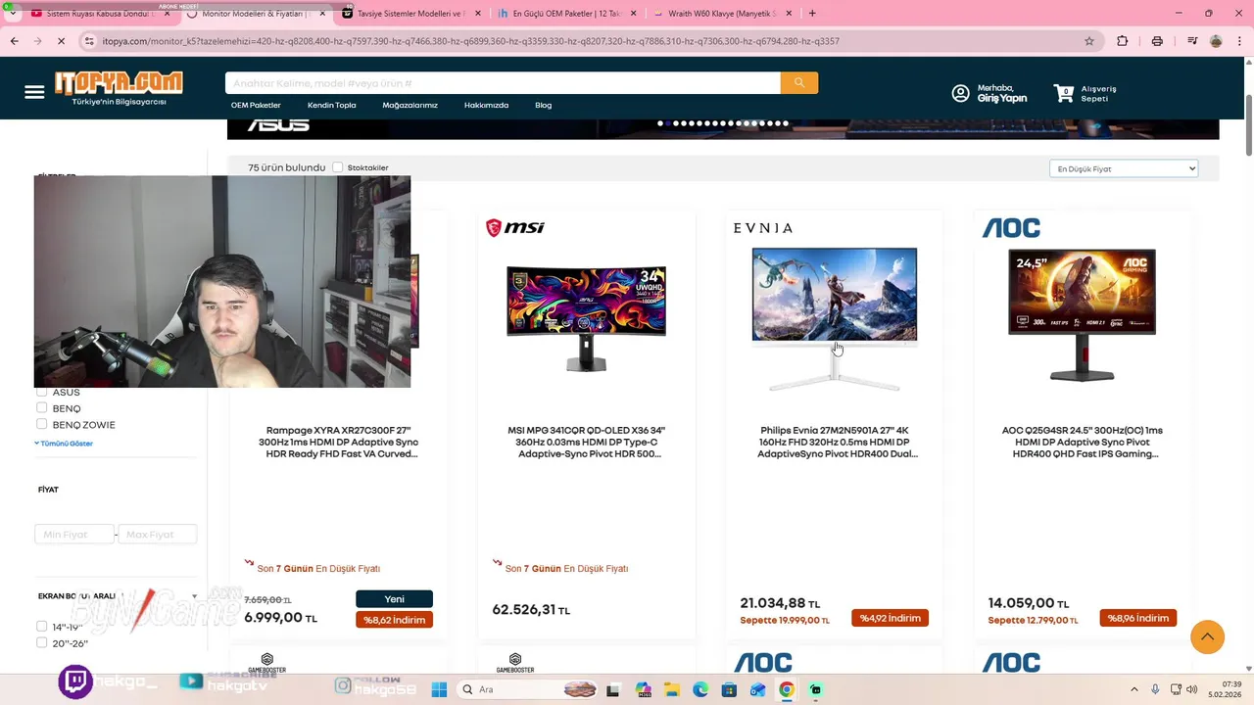Open the Mağazalarımız menu item
The width and height of the screenshot is (1254, 705).
(410, 105)
